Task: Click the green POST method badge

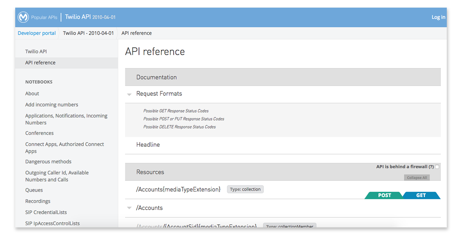Action: pos(384,195)
